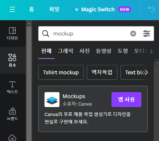Open Magic Switch

point(98,9)
